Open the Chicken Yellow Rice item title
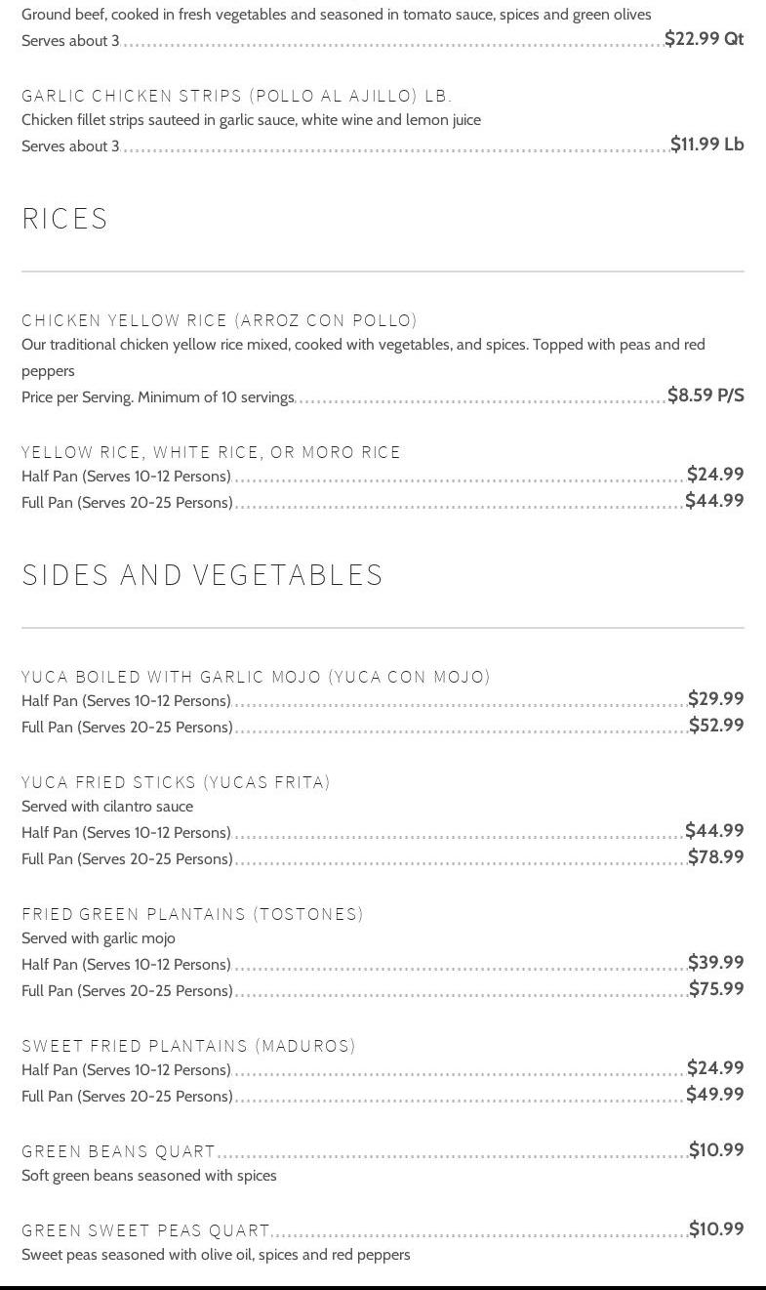Viewport: 766px width, 1290px height. (220, 320)
